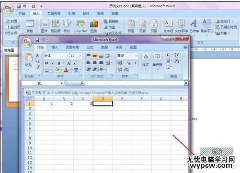Image resolution: width=240 pixels, height=173 pixels.
Task: Toggle Underline in Excel font group
Action: 59,63
